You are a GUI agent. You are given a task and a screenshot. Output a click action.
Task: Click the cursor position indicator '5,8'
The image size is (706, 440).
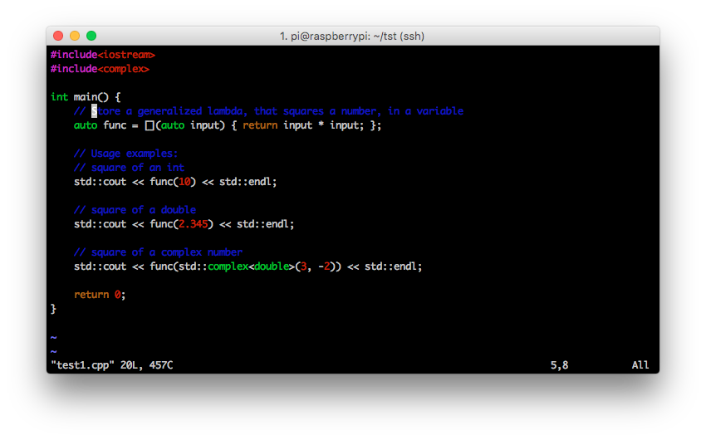559,365
